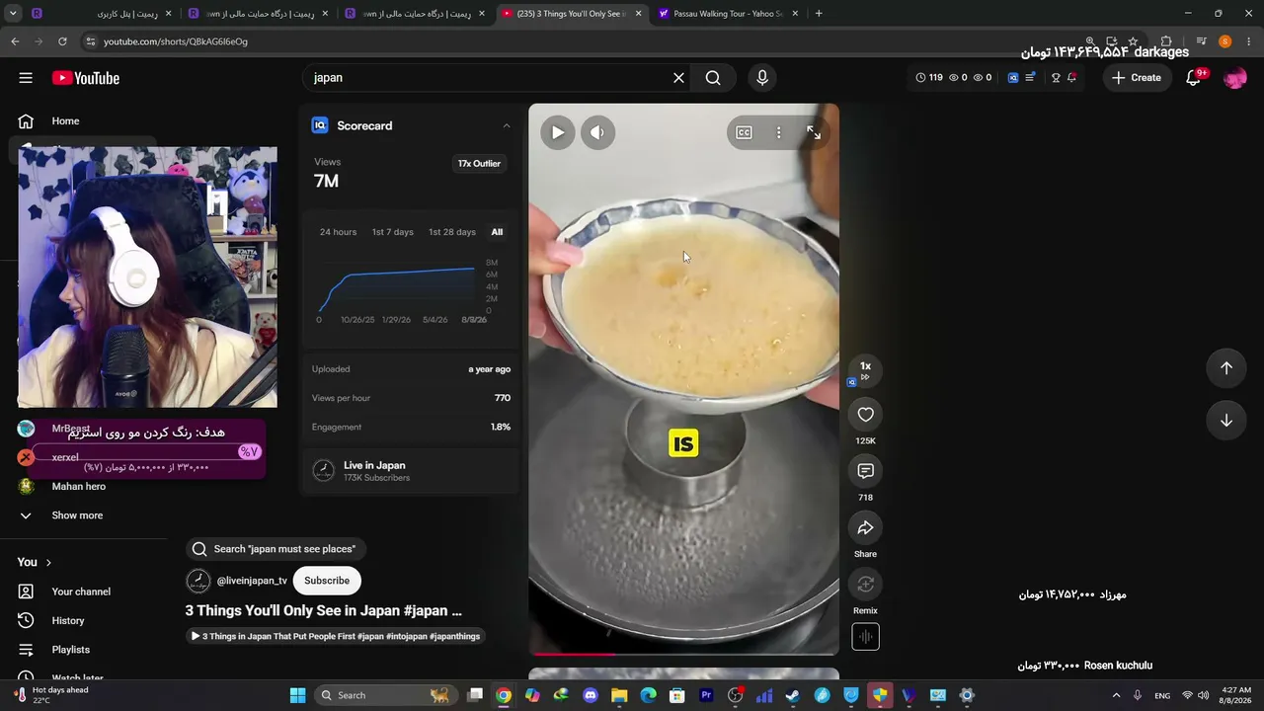Seek on the Shorts red progress bar

(x=683, y=653)
